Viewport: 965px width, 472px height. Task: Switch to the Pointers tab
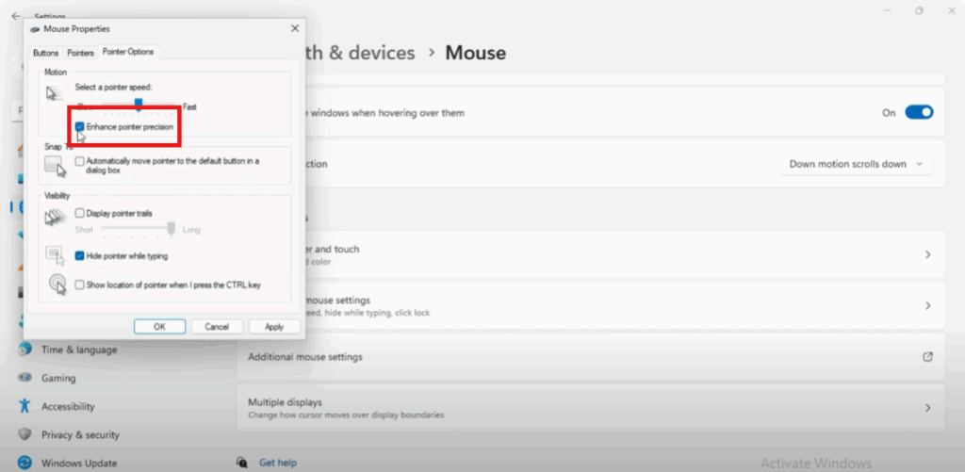click(80, 53)
